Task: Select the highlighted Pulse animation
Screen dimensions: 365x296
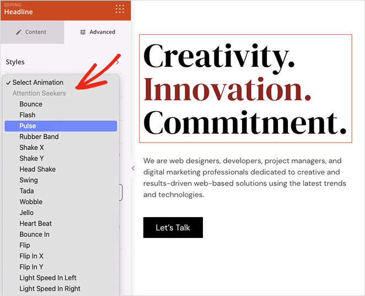Action: click(61, 126)
